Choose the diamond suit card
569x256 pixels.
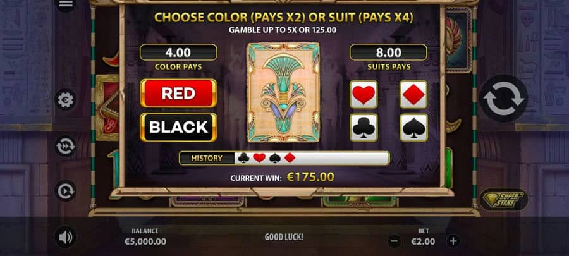click(413, 95)
